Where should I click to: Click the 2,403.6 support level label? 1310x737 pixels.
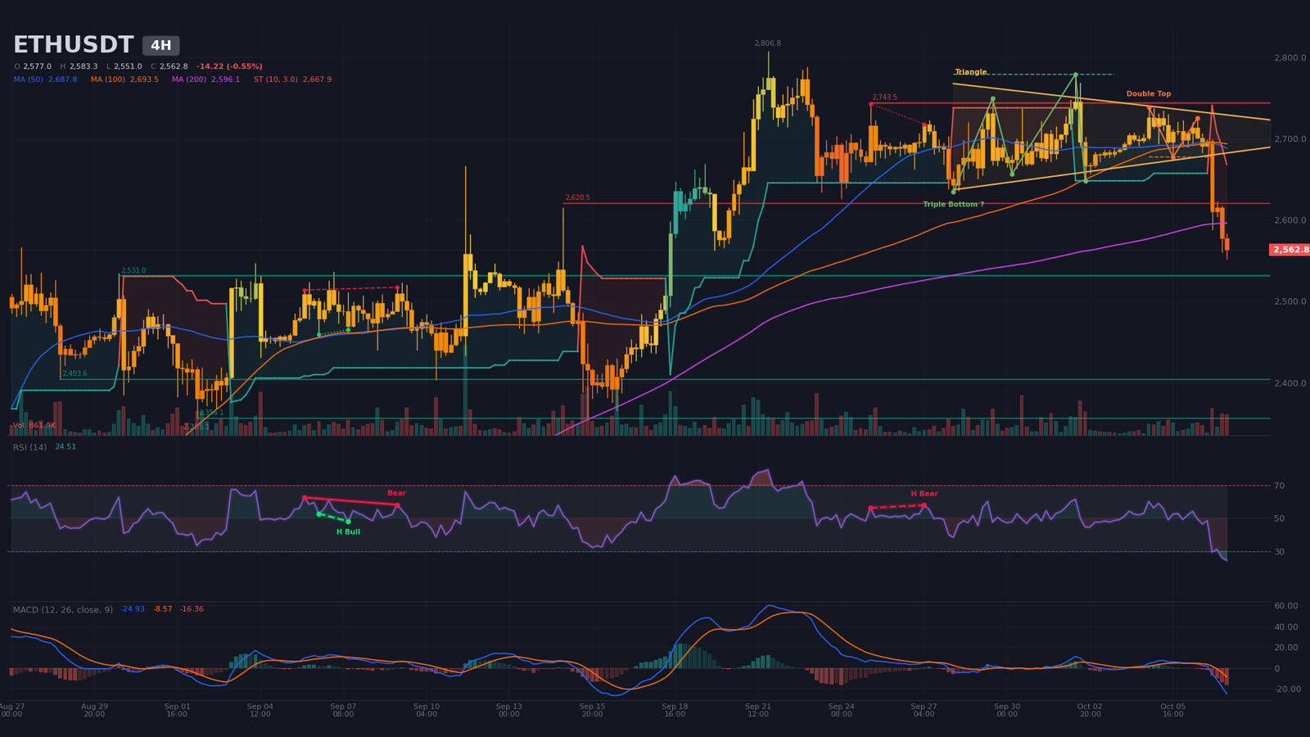tap(75, 373)
